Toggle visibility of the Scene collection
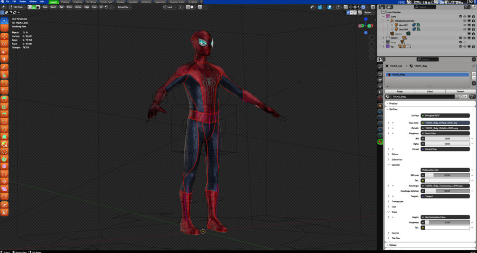Viewport: 477px width, 253px height. pos(465,16)
